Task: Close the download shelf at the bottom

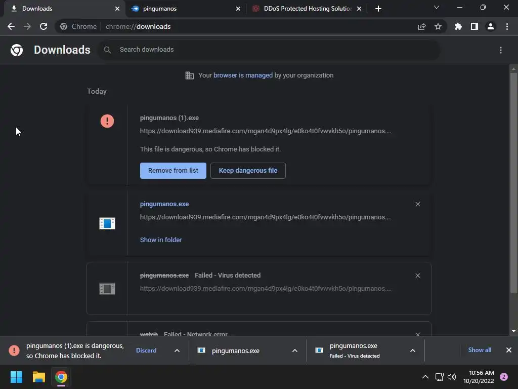Action: coord(509,350)
